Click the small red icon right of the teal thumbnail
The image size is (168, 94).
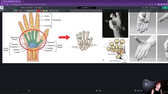click(x=18, y=11)
